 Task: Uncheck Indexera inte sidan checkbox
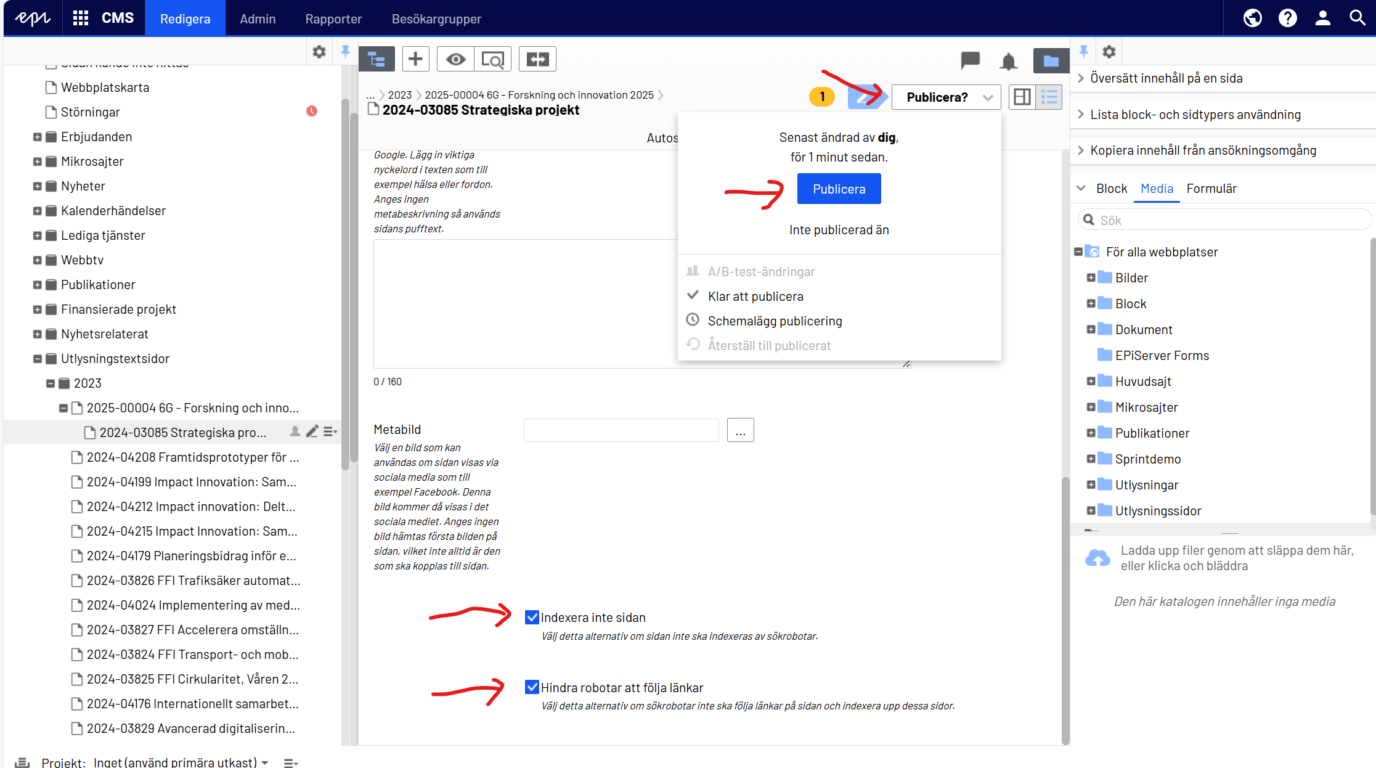pyautogui.click(x=532, y=617)
